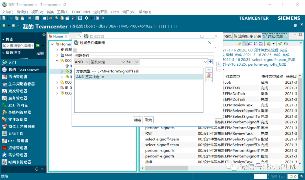This screenshot has height=180, width=305.
Task: Open the AND logical operator dropdown
Action: tap(82, 62)
